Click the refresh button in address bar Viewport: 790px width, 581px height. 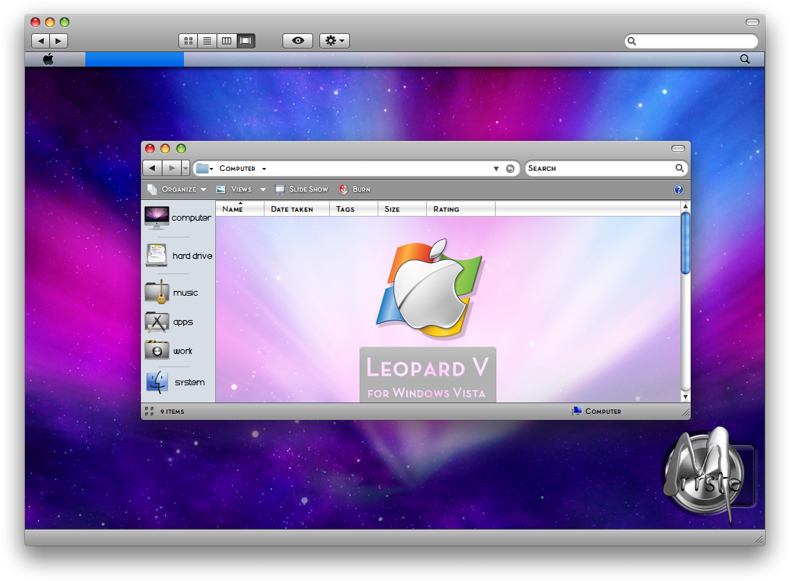coord(510,169)
